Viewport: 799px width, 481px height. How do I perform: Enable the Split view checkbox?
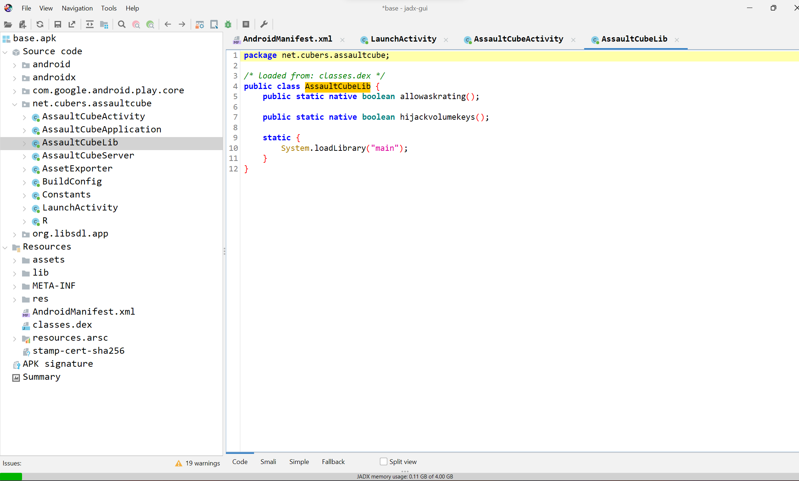point(383,462)
